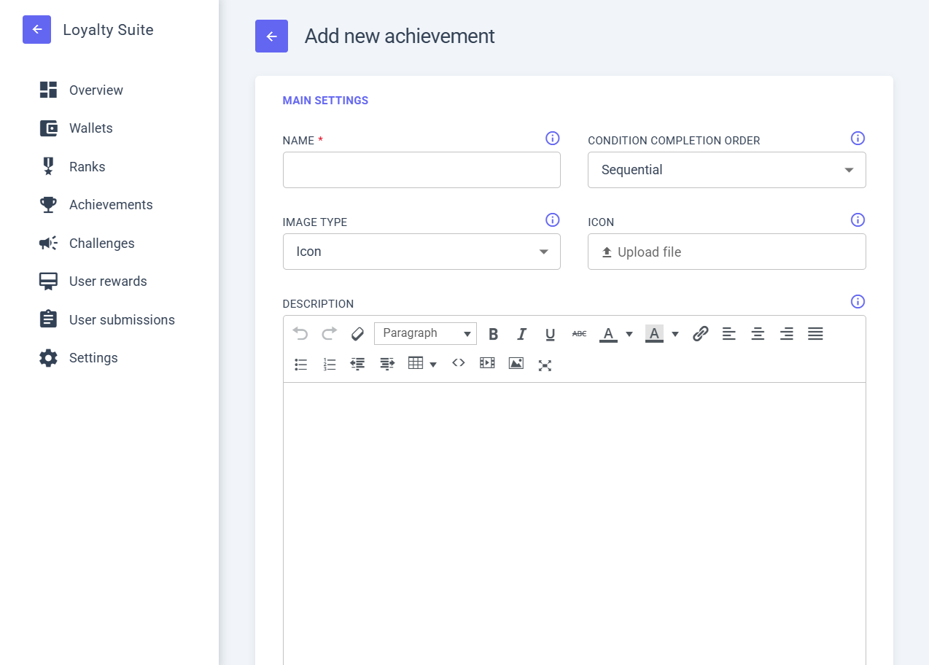The width and height of the screenshot is (929, 665).
Task: Open Condition Completion Order dropdown
Action: coord(727,170)
